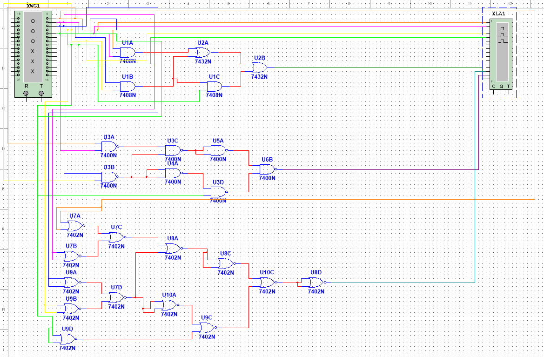Select the XWG1 word generator instrument
Viewport: 544px width, 357px height.
coord(34,54)
